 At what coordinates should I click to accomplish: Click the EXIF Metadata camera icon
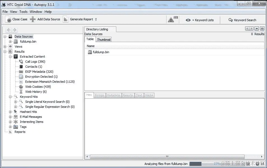click(21, 72)
